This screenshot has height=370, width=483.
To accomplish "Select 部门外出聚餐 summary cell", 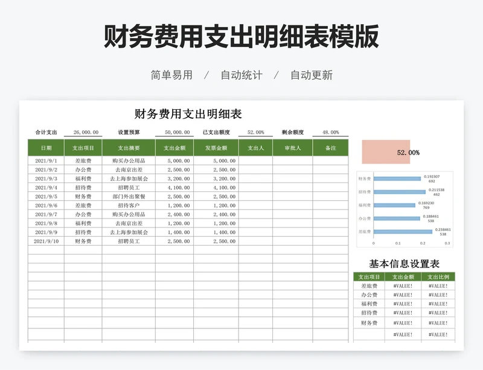I will 129,197.
